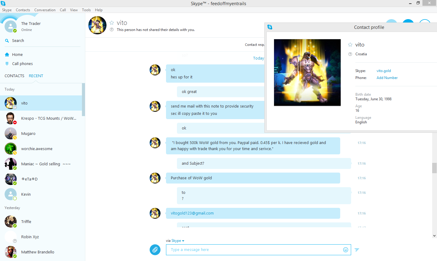Click the vitogold123@gmail.com link
437x261 pixels.
(192, 213)
